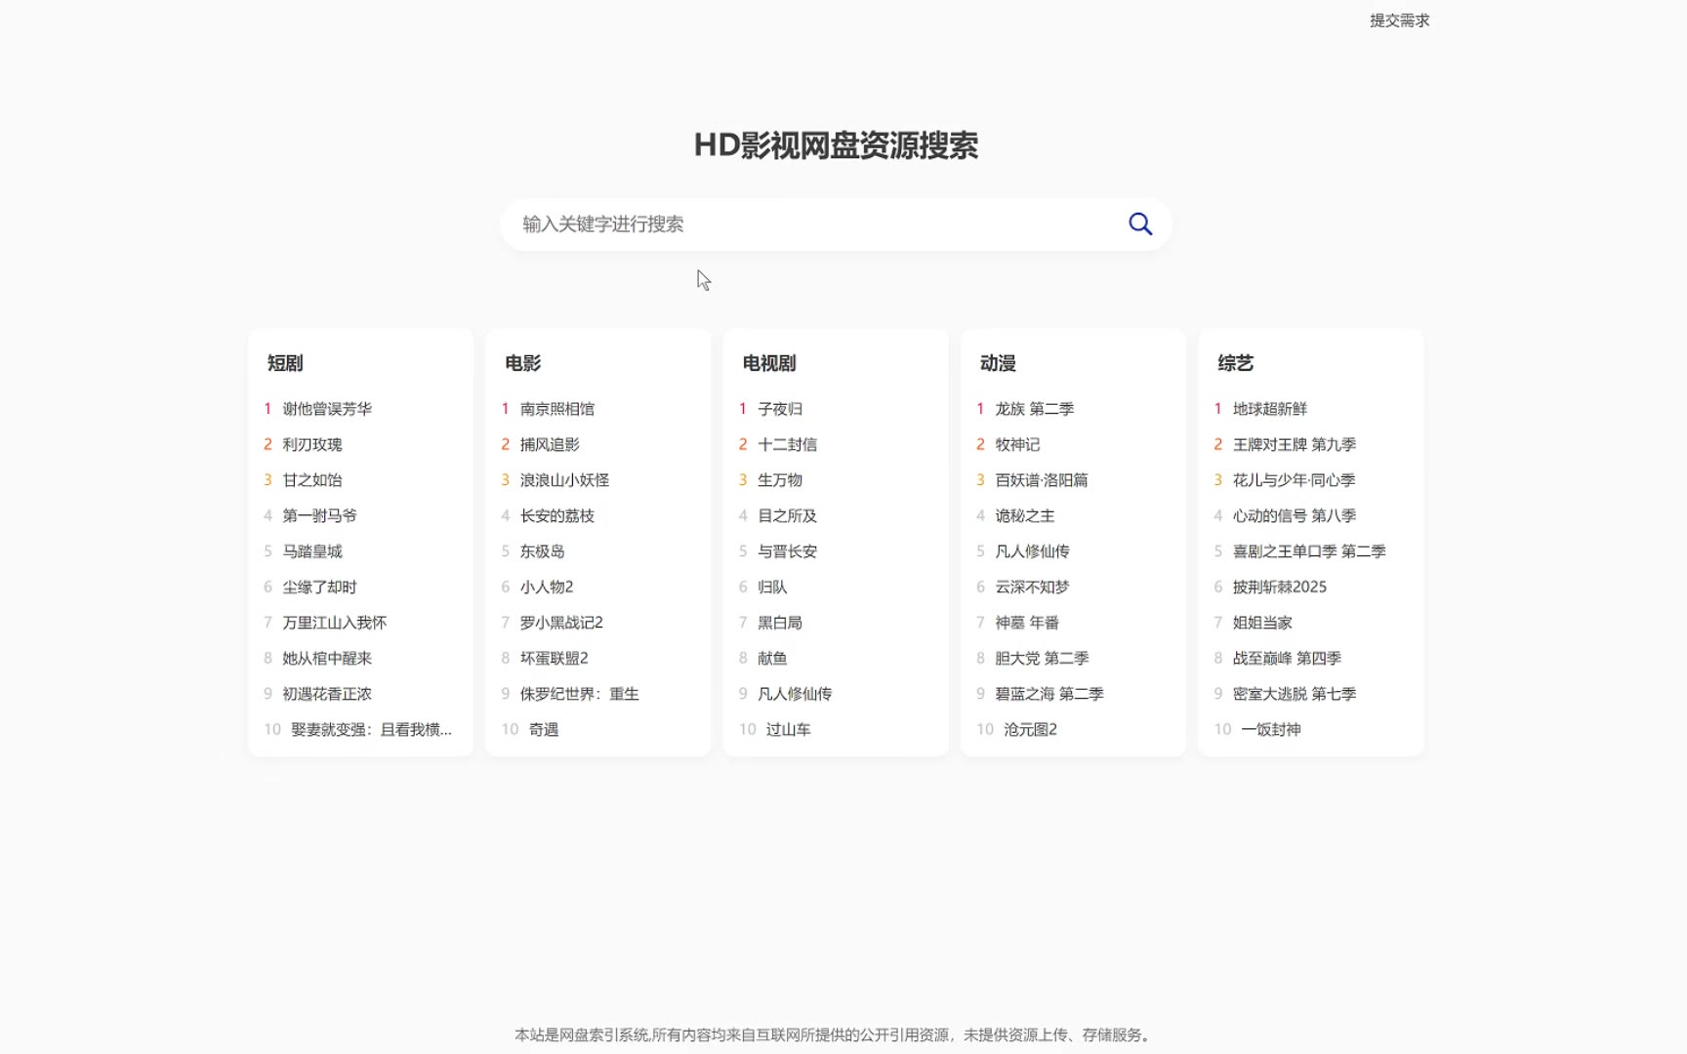This screenshot has height=1054, width=1687.
Task: Open anime 百妖谱·洛阳篇
Action: click(x=1042, y=480)
